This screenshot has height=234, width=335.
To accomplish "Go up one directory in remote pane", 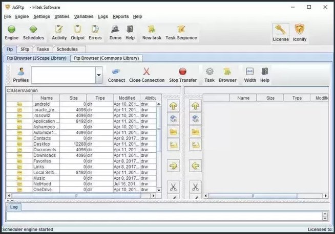I will pos(195,106).
